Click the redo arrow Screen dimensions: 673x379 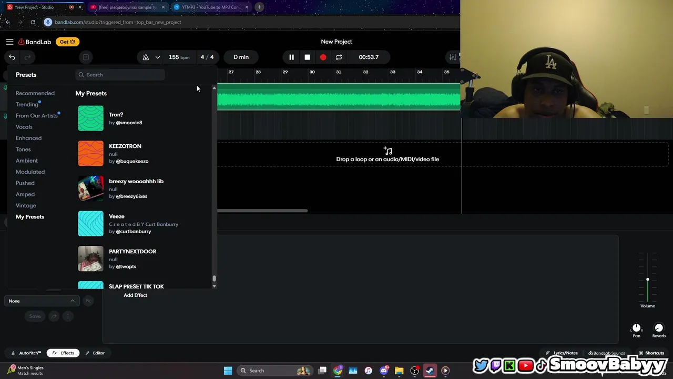[x=27, y=57]
